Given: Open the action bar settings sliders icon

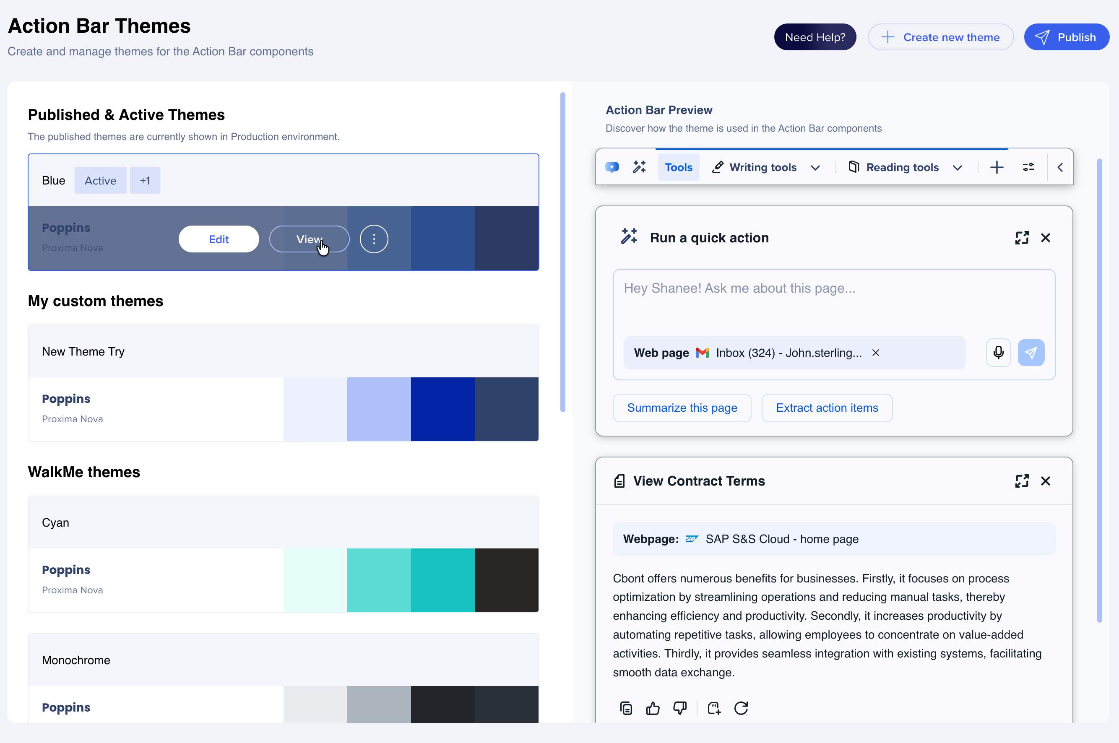Looking at the screenshot, I should (x=1028, y=167).
